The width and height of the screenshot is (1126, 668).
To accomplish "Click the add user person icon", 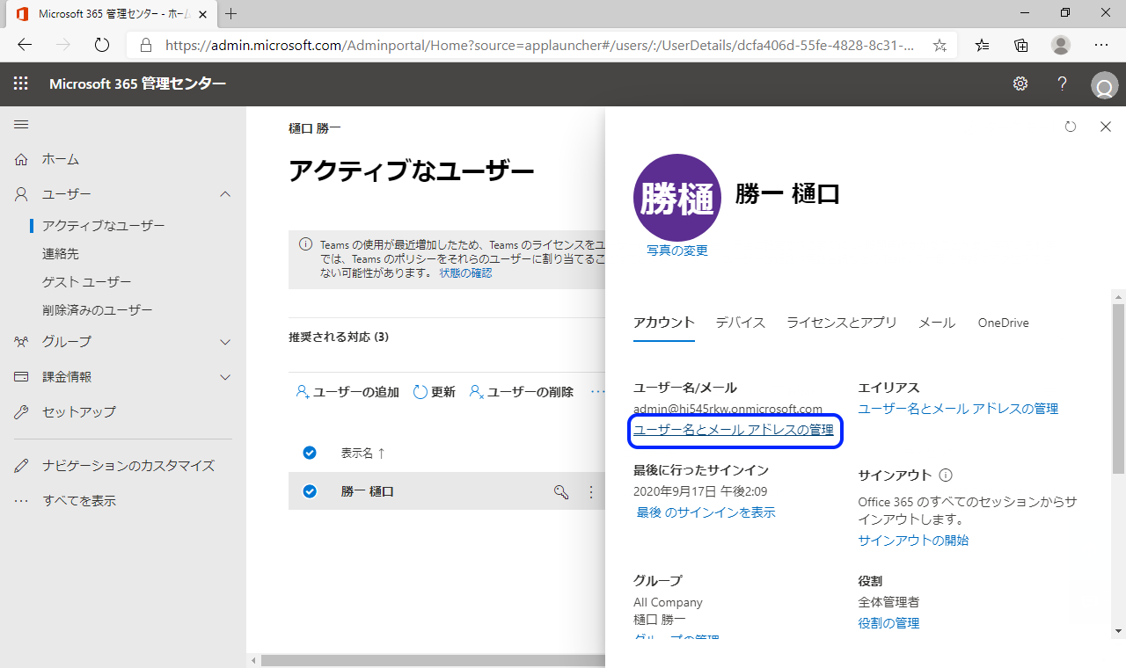I will pyautogui.click(x=303, y=392).
